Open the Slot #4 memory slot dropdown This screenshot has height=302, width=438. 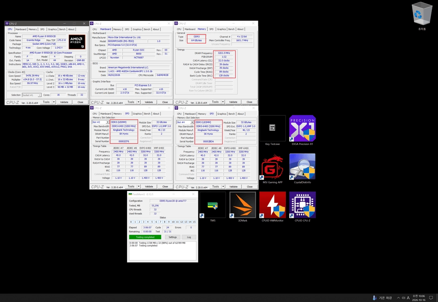(192, 122)
